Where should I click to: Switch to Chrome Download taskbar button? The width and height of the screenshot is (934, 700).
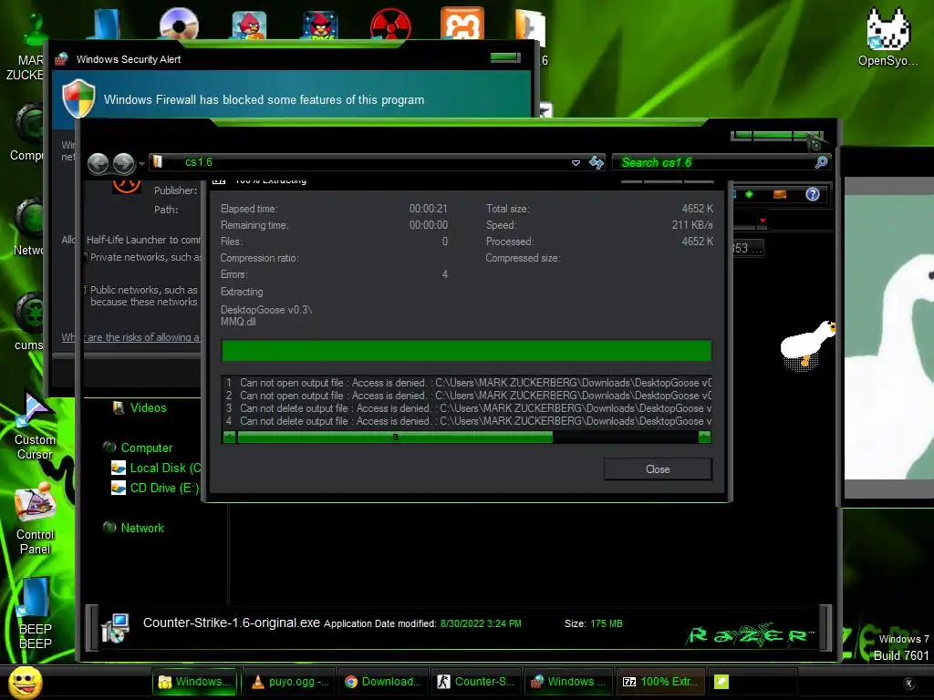383,682
